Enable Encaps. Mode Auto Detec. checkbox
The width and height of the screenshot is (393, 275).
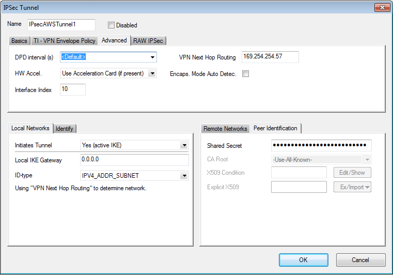click(245, 74)
